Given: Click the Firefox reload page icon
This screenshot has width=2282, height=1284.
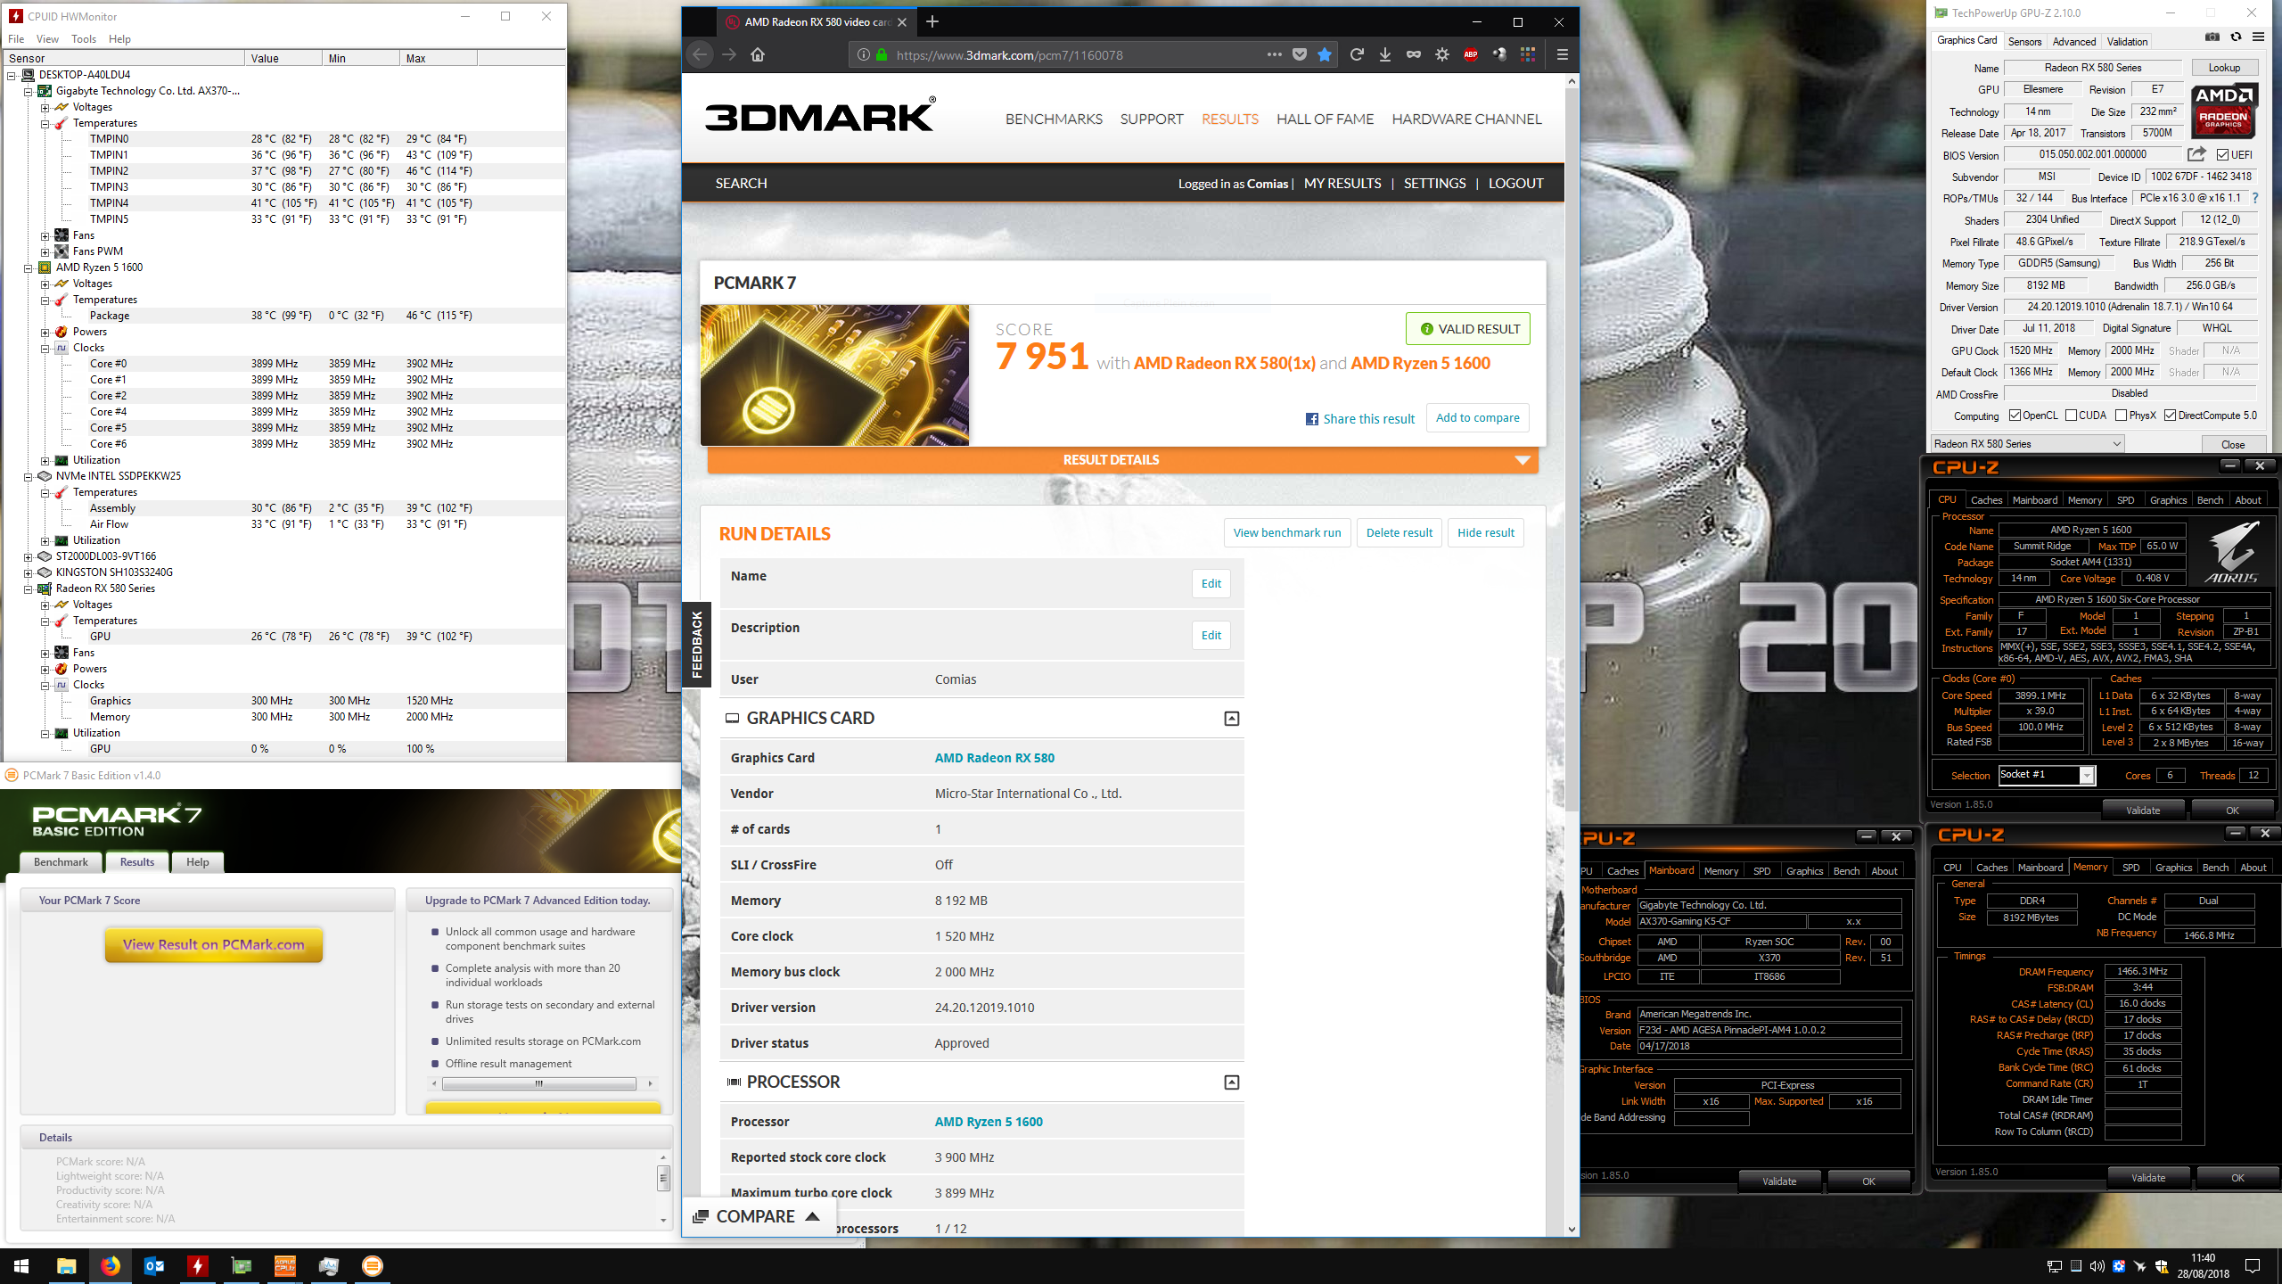Looking at the screenshot, I should click(1357, 54).
